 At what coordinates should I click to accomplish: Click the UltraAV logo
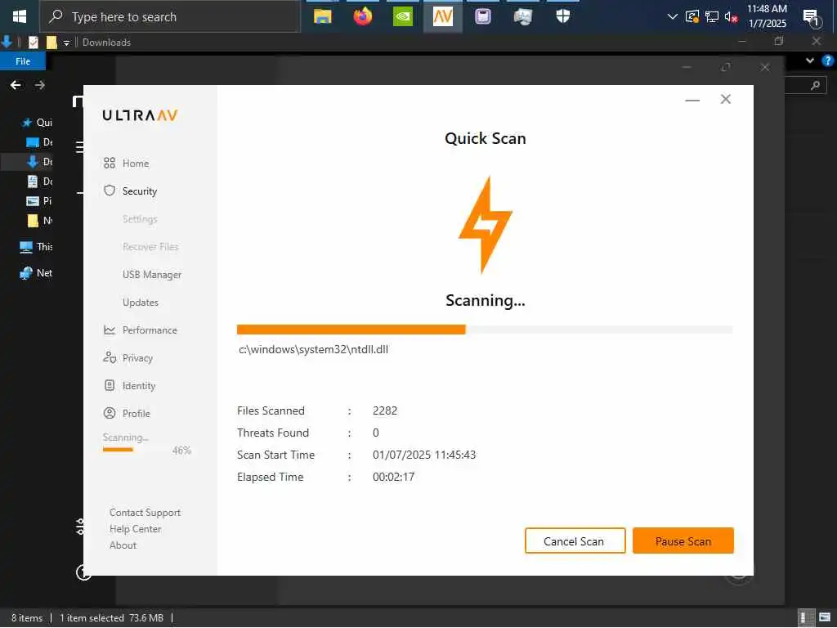click(x=140, y=114)
